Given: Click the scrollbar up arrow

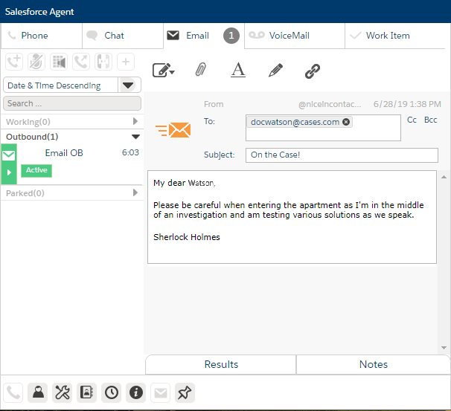Looking at the screenshot, I should click(x=444, y=177).
